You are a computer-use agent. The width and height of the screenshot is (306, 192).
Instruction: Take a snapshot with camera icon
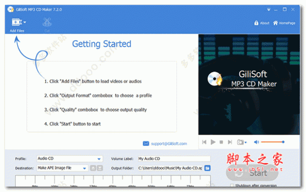[240, 142]
